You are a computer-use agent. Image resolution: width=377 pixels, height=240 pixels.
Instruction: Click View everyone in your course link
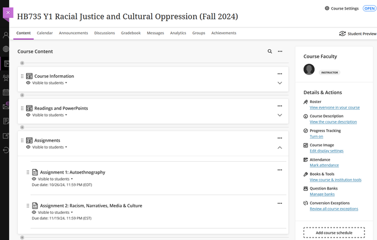click(334, 107)
